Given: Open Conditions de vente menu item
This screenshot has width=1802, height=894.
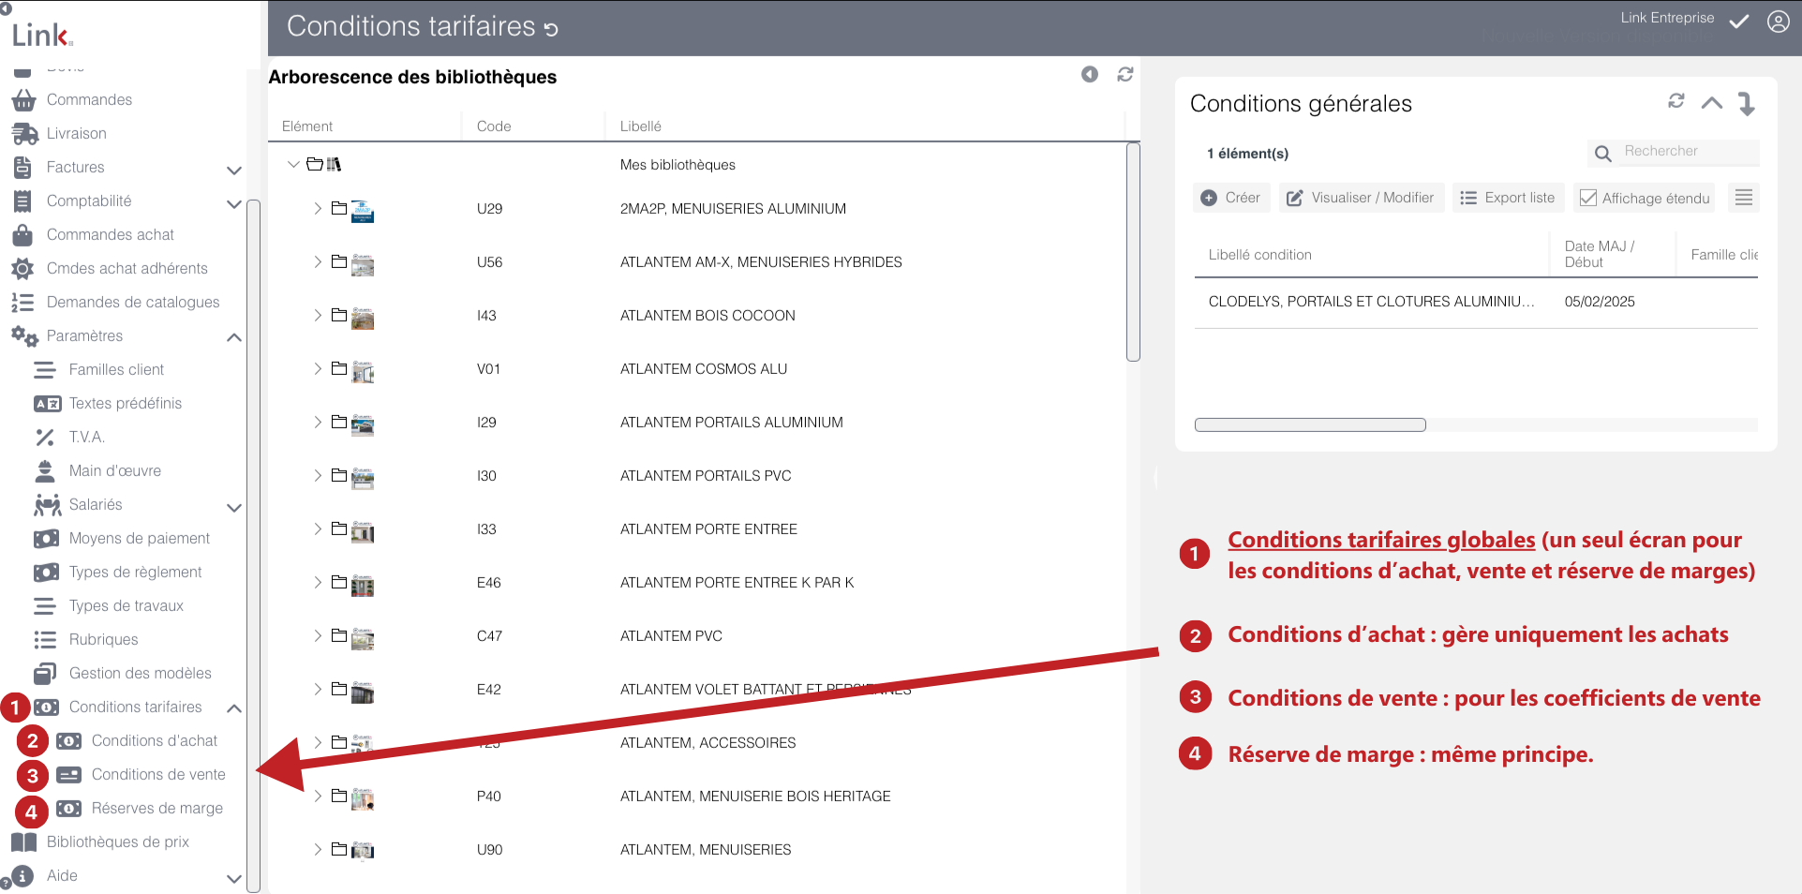Looking at the screenshot, I should (x=158, y=774).
